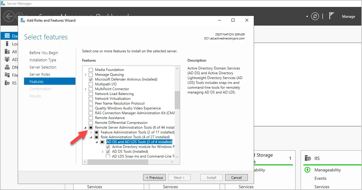Select RAS Connection Manager Administration Kit row
The image size is (362, 190).
[135, 113]
